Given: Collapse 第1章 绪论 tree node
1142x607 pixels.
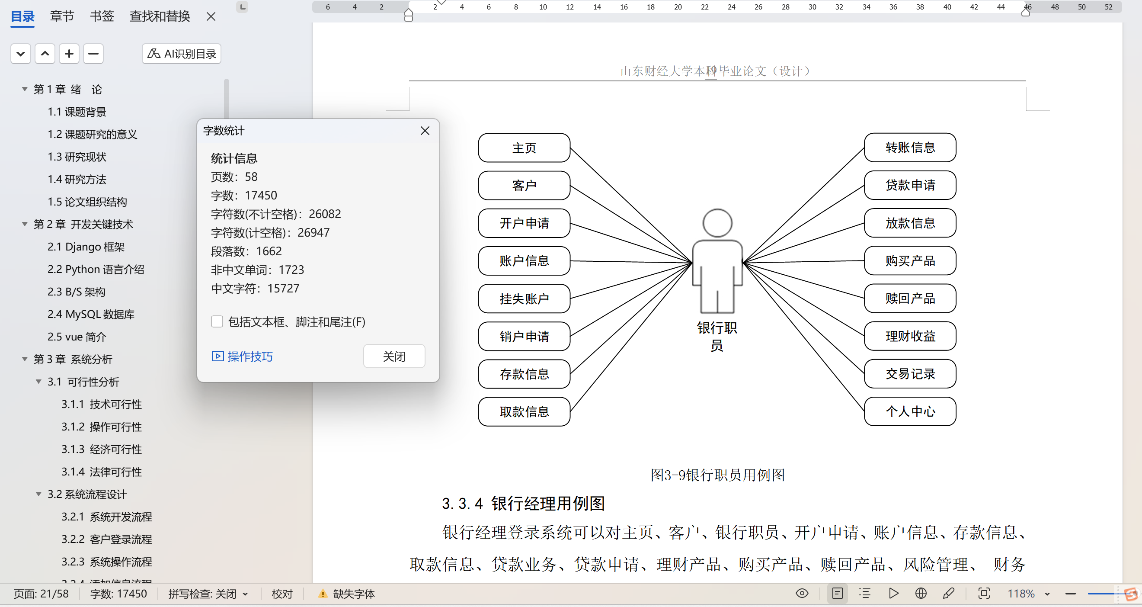Looking at the screenshot, I should click(x=25, y=89).
